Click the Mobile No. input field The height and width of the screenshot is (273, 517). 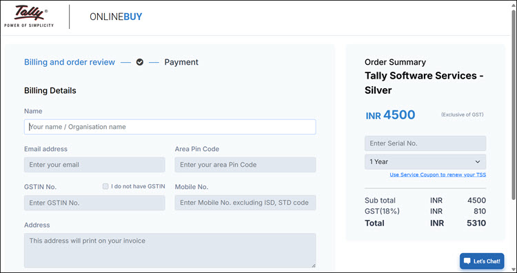click(245, 203)
